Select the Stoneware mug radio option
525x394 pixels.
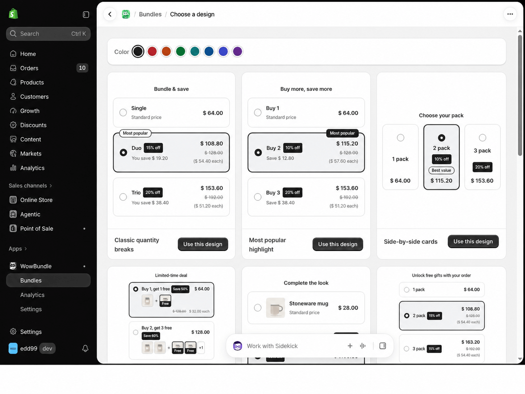point(258,308)
